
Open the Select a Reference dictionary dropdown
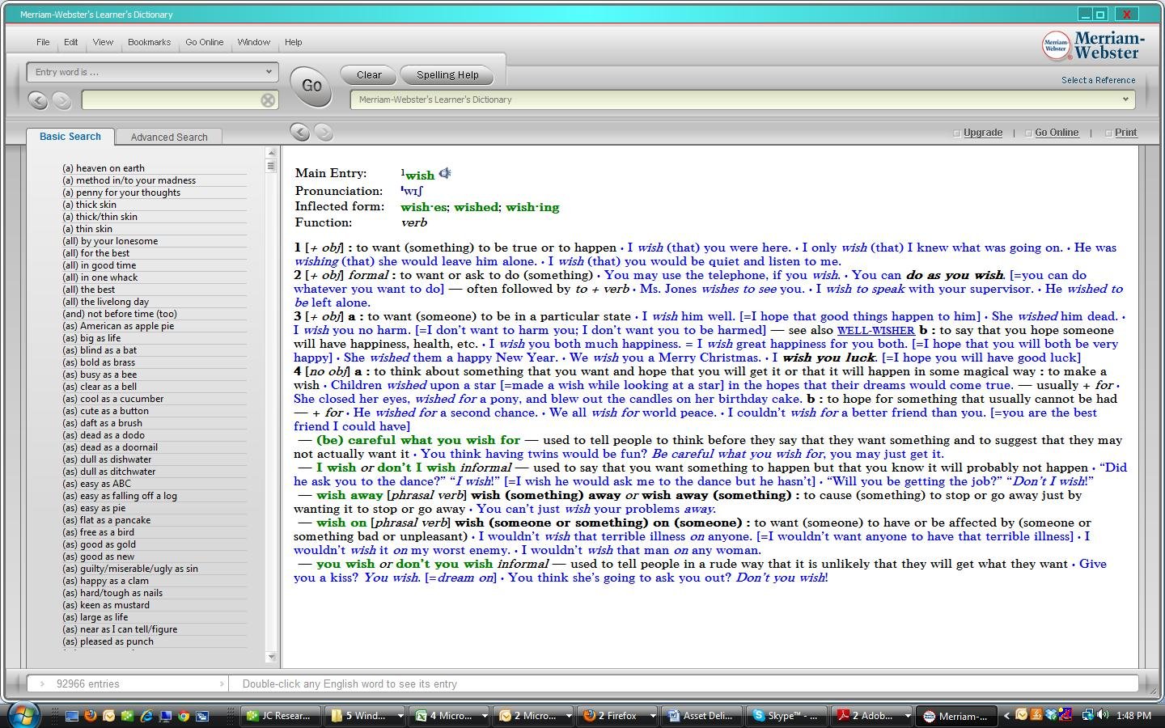click(1125, 99)
